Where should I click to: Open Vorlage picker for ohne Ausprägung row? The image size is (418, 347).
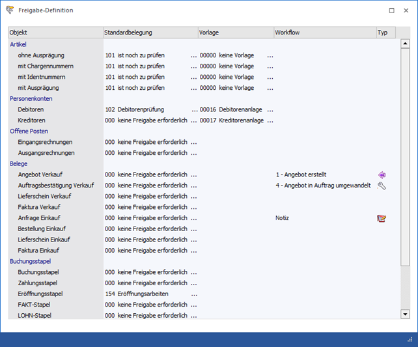tap(270, 56)
